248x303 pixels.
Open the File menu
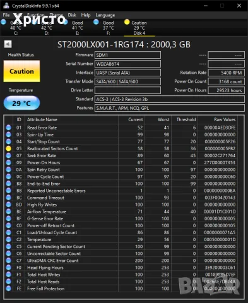click(x=6, y=15)
